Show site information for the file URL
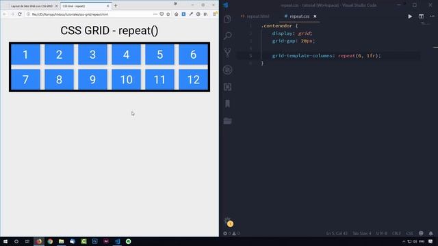Image resolution: width=438 pixels, height=246 pixels. click(28, 14)
